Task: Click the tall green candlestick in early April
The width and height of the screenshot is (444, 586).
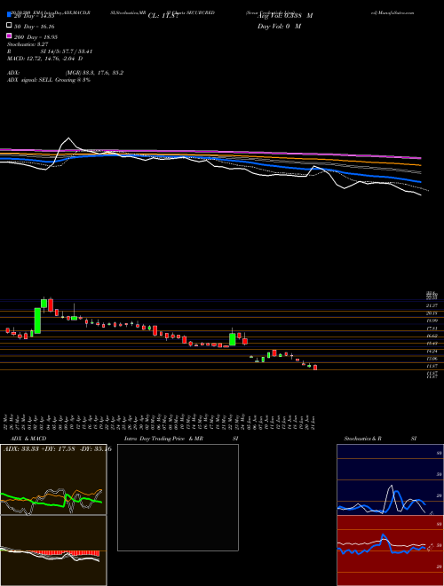Action: (x=37, y=321)
